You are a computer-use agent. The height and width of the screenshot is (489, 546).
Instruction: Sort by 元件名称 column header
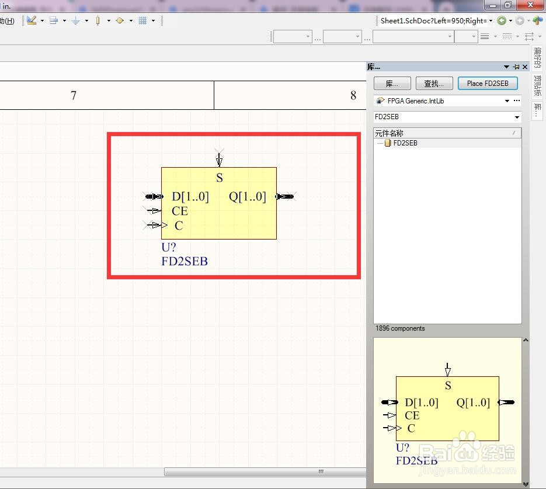coord(447,133)
